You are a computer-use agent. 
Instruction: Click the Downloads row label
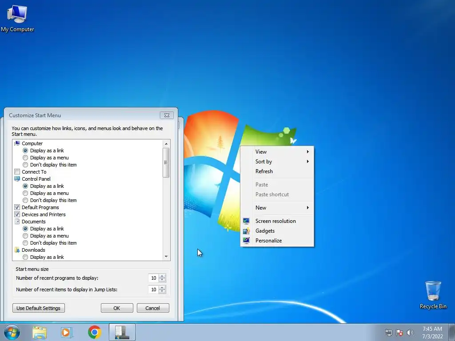(33, 250)
